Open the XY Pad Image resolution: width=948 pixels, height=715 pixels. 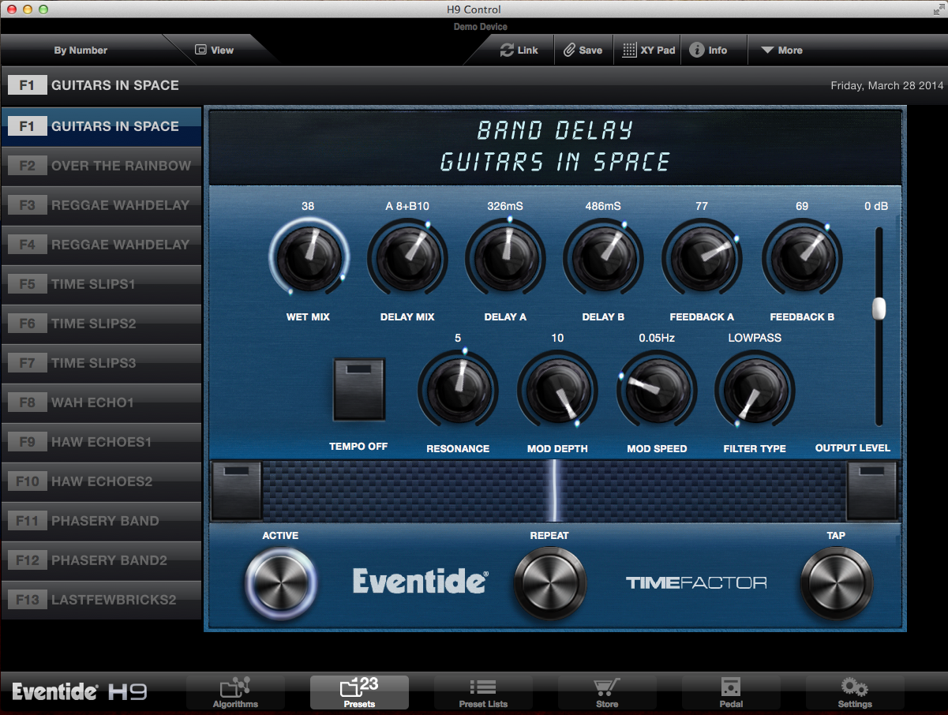click(646, 50)
